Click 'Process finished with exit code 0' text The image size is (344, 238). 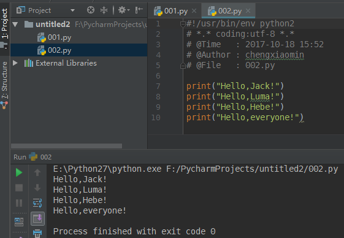tap(134, 232)
